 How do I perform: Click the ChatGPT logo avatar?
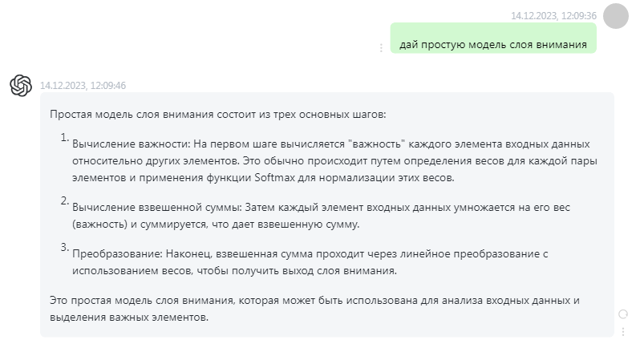click(x=21, y=85)
